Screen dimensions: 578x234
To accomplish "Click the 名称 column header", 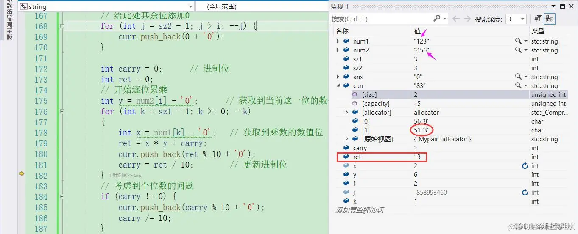I will coord(342,31).
